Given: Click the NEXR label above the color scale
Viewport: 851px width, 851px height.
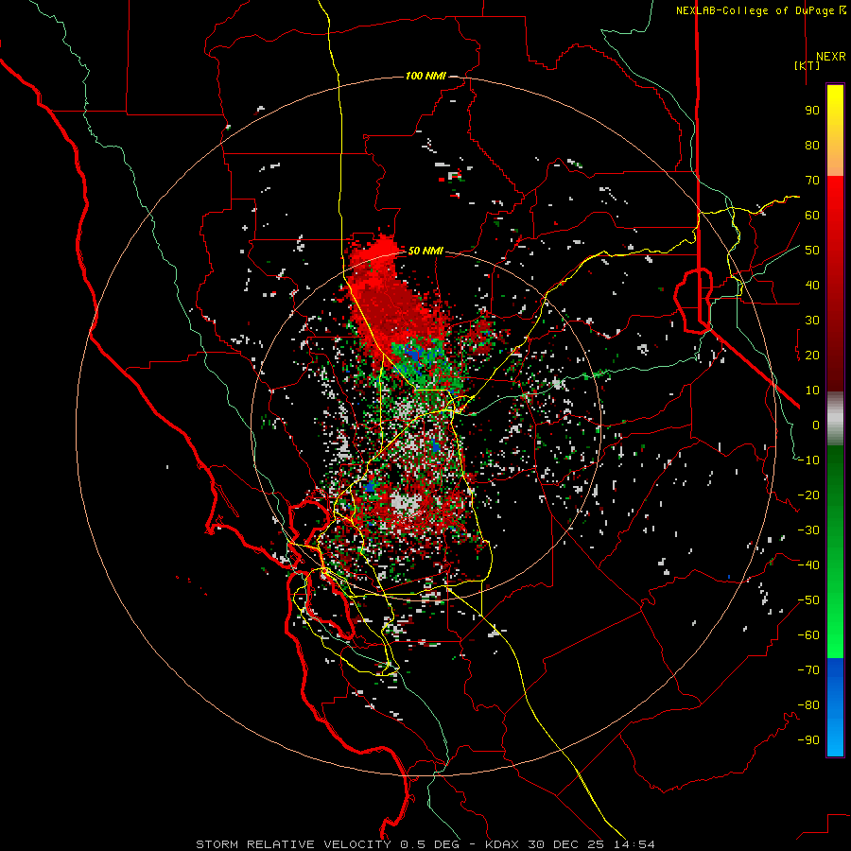Looking at the screenshot, I should click(831, 57).
